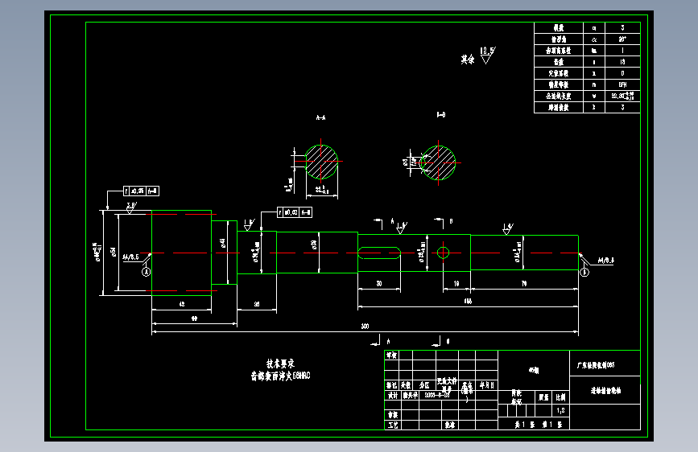
Task: Click the overall 300 length dimension
Action: click(x=365, y=326)
